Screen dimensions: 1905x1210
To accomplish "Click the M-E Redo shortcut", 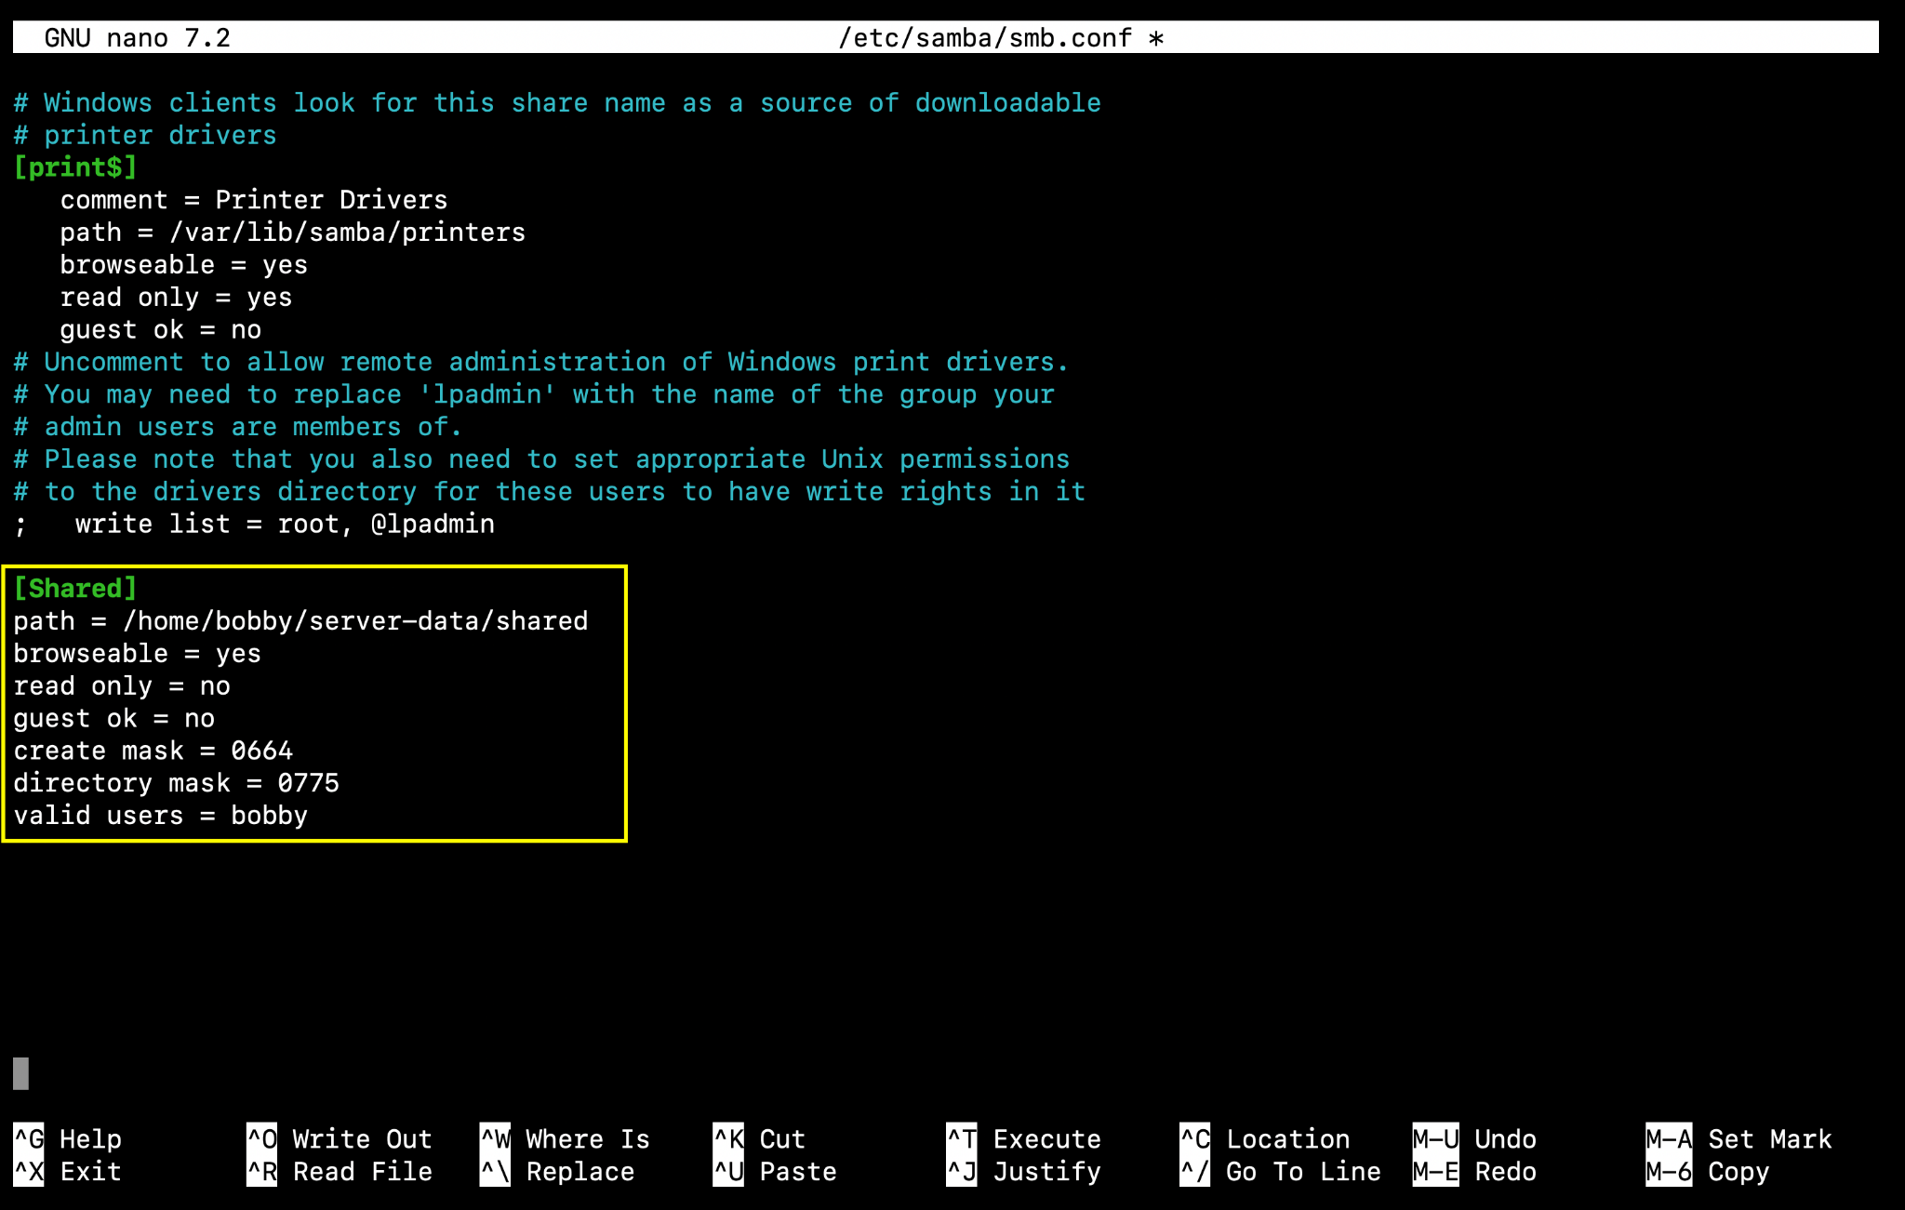I will pyautogui.click(x=1473, y=1171).
